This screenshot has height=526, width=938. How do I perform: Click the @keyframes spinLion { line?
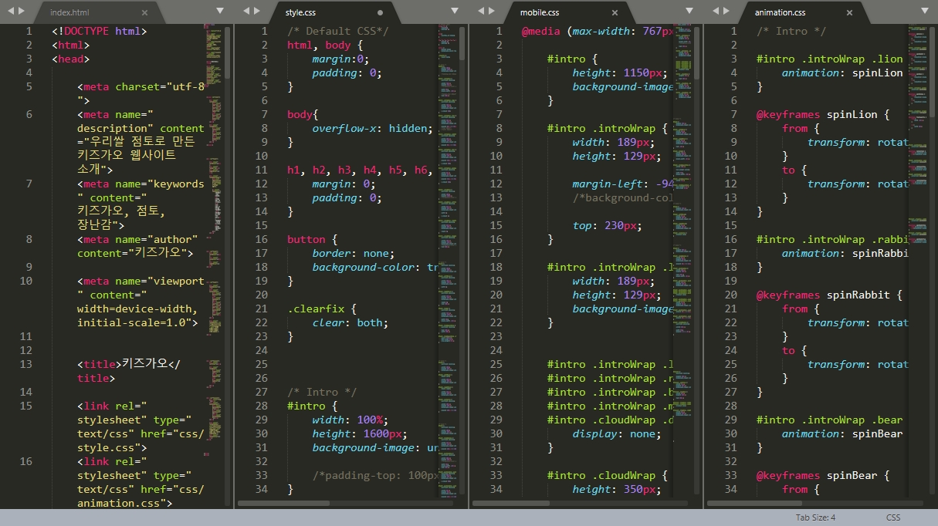[x=823, y=114]
